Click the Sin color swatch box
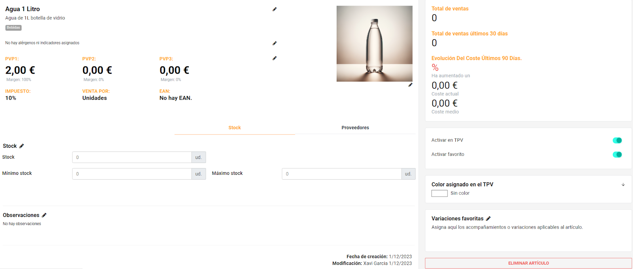Image resolution: width=633 pixels, height=269 pixels. click(x=439, y=193)
